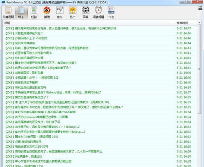This screenshot has height=167, width=204.
Task: Select the post 你们家乐福都买什么啊
Action: 24,58
